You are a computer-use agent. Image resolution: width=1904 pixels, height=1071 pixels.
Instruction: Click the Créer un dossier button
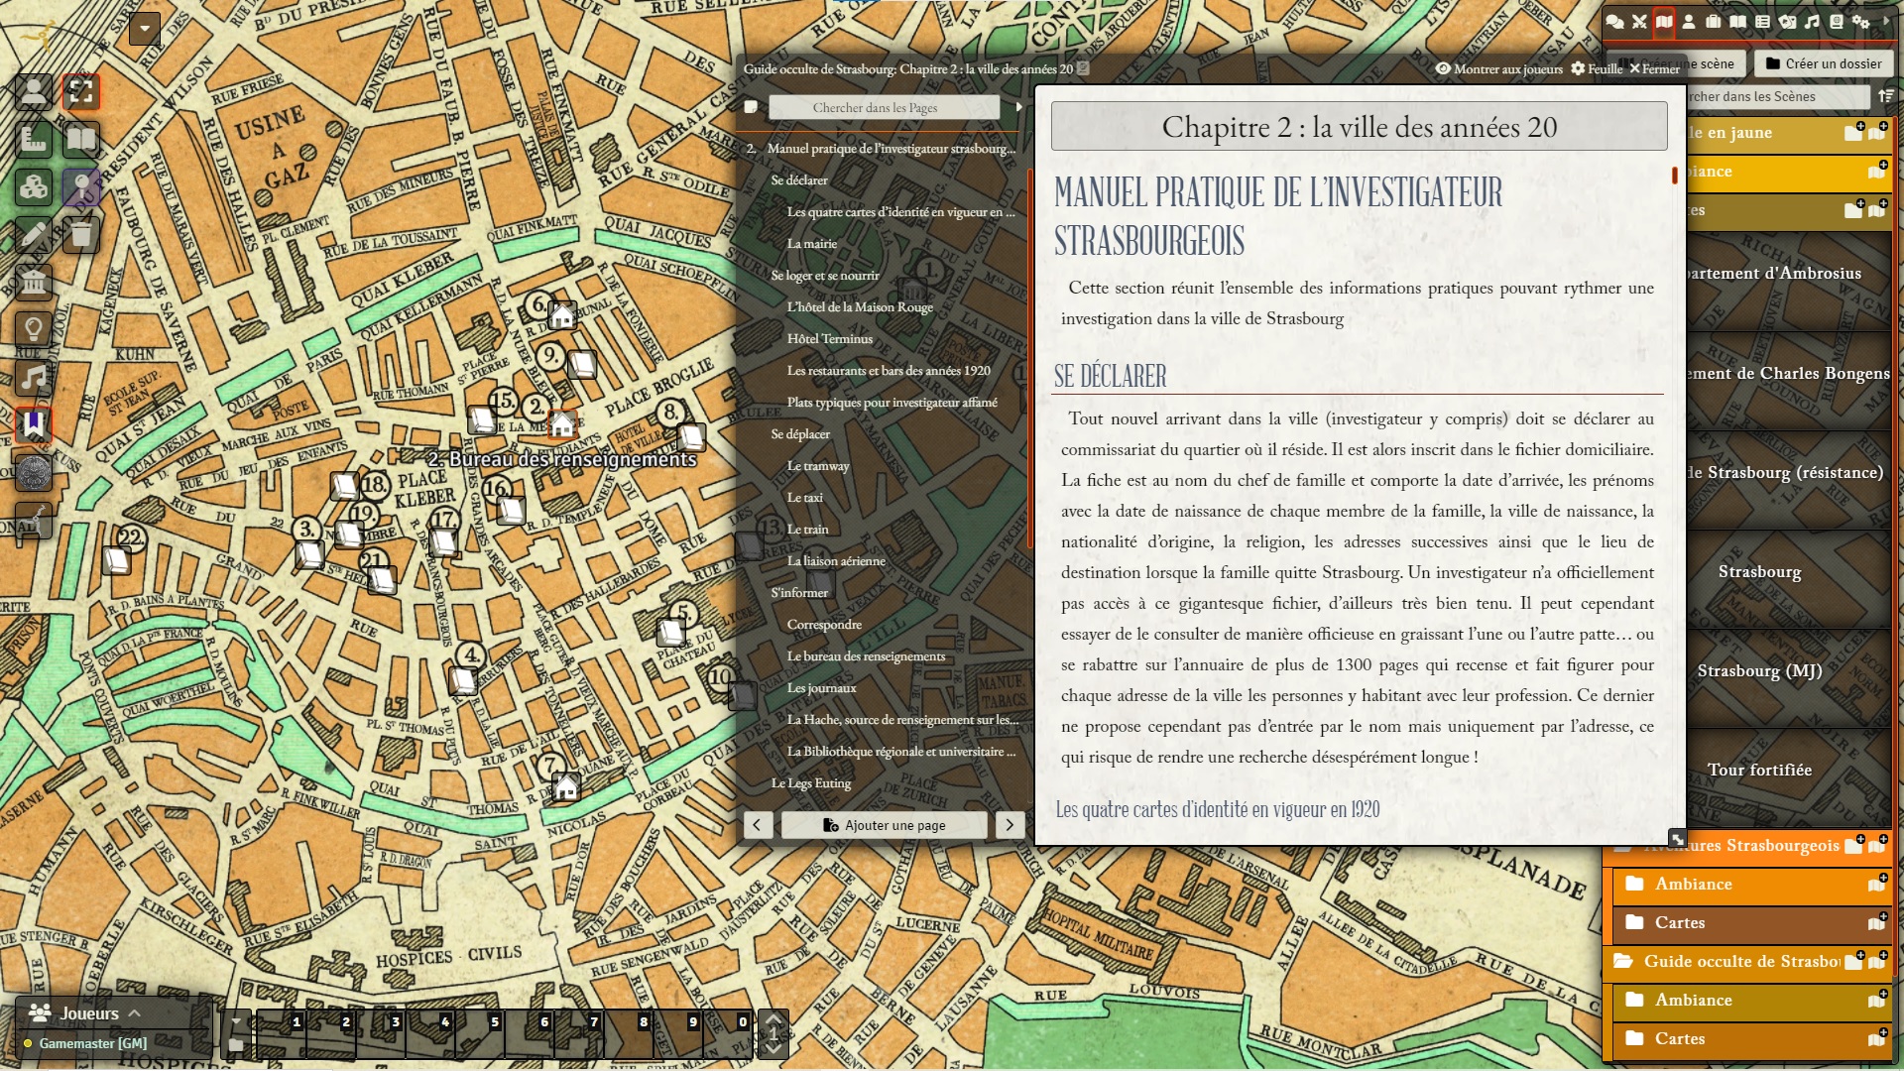1823,63
